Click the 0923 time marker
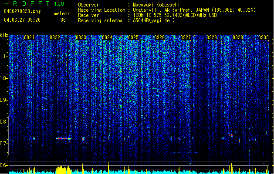Image resolution: width=274 pixels, height=174 pixels. pyautogui.click(x=81, y=37)
